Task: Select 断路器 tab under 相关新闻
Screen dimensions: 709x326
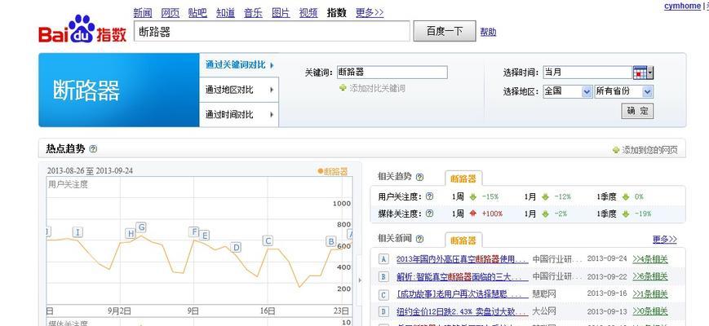Action: 463,240
